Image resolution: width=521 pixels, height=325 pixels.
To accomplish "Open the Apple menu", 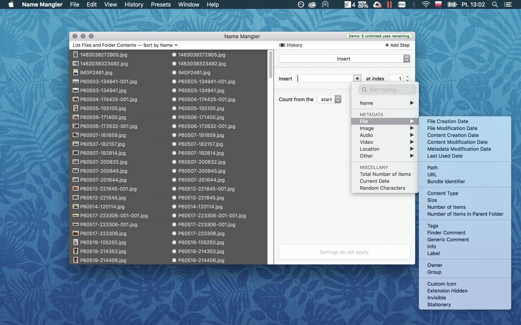I will [11, 4].
